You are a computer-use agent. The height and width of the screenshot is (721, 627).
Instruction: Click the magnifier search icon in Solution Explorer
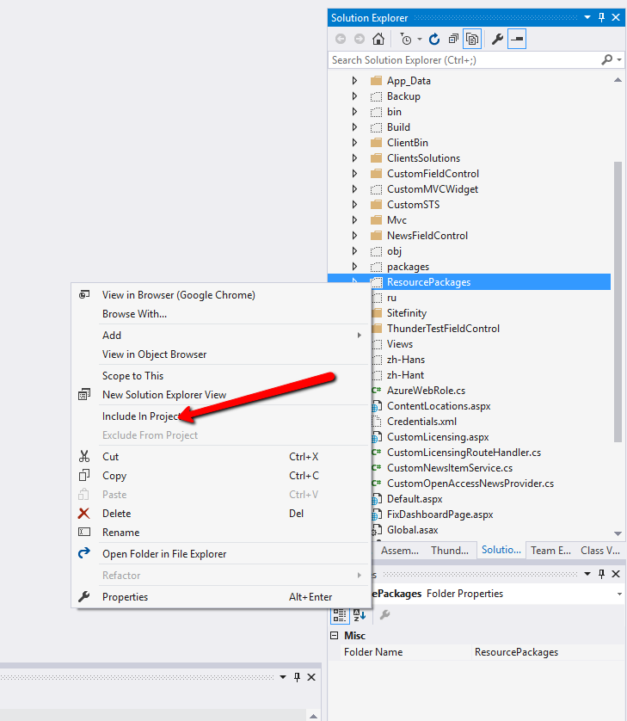tap(606, 59)
